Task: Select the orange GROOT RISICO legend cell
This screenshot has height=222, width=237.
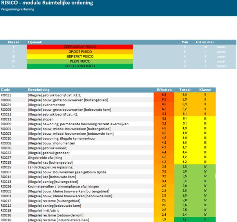Action: [x=80, y=52]
